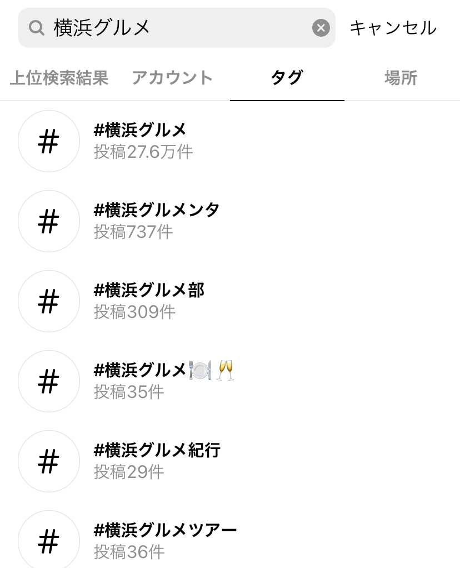Image resolution: width=460 pixels, height=568 pixels.
Task: Tap the search magnifier icon
Action: (37, 28)
